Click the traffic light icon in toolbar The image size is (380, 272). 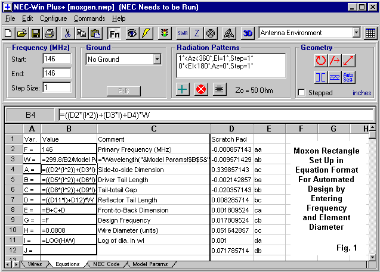click(x=164, y=33)
